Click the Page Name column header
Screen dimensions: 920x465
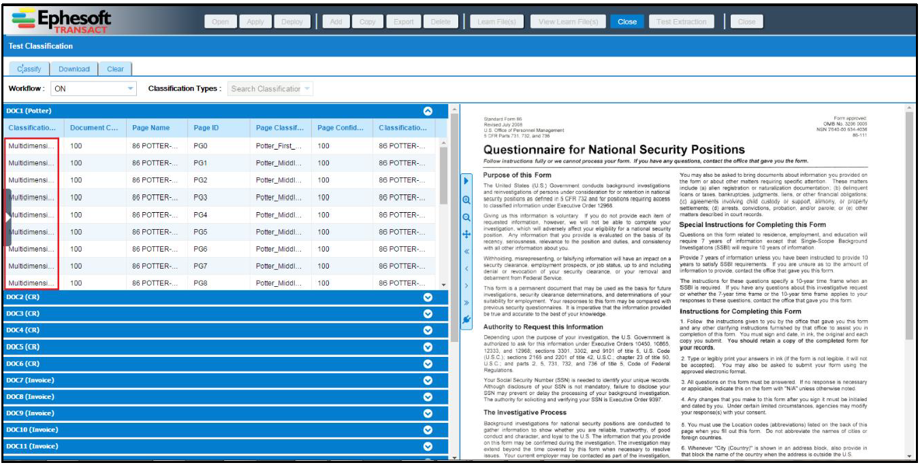pyautogui.click(x=156, y=128)
